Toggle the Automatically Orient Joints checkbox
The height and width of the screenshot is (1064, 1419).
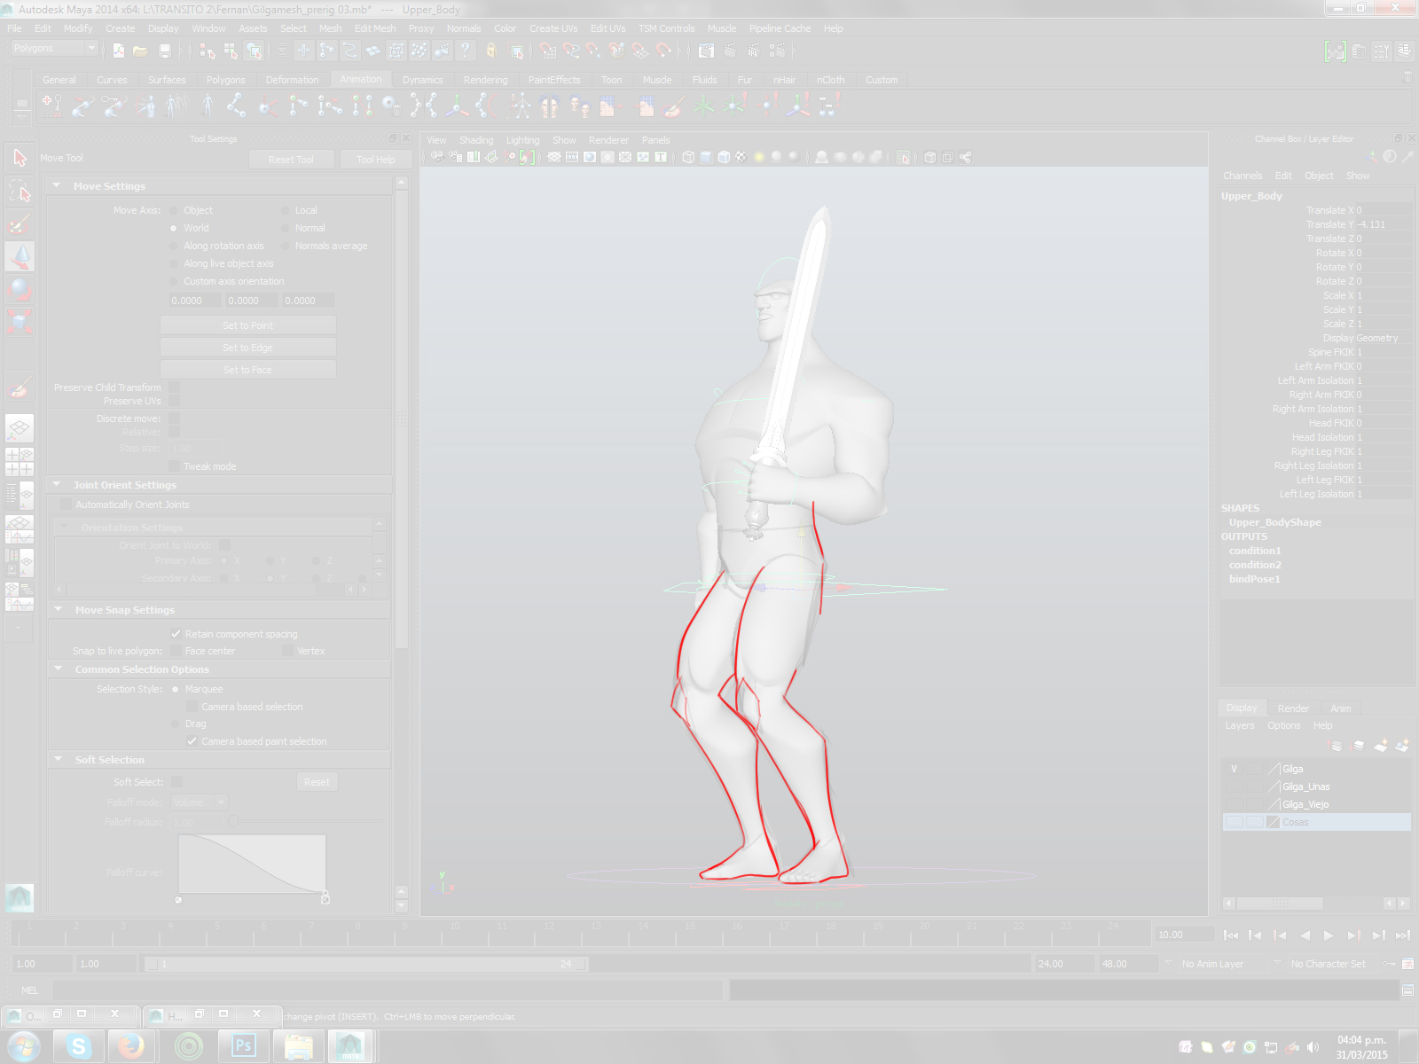66,505
